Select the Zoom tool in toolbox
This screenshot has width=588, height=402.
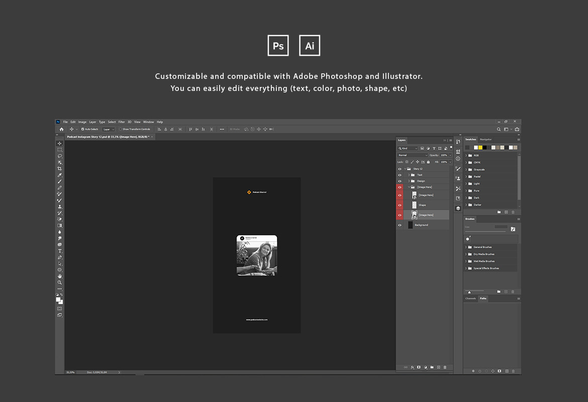tap(60, 282)
